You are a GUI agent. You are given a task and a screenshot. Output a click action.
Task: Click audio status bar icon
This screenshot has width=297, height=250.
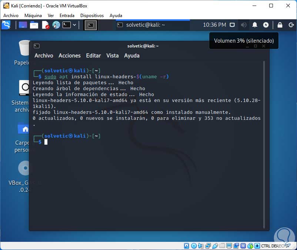[201, 246]
